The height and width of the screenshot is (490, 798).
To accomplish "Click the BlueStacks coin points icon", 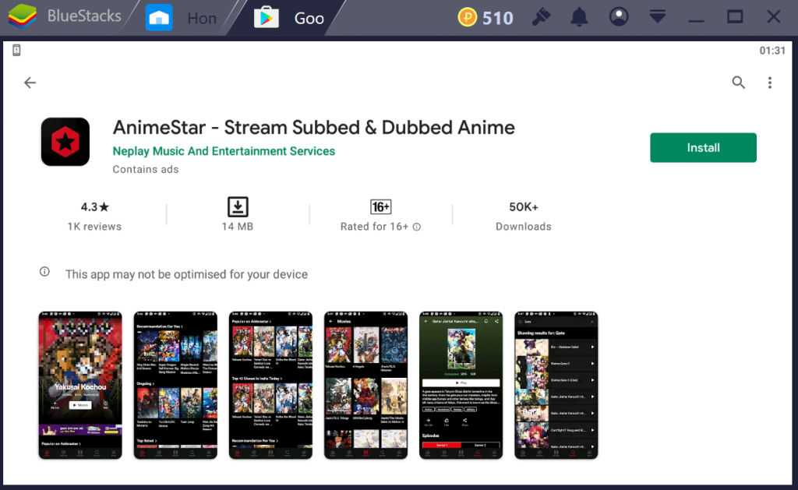I will (x=468, y=18).
